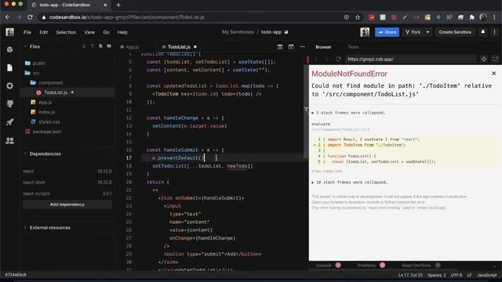This screenshot has width=502, height=282.
Task: Open the Go menu
Action: pyautogui.click(x=106, y=32)
